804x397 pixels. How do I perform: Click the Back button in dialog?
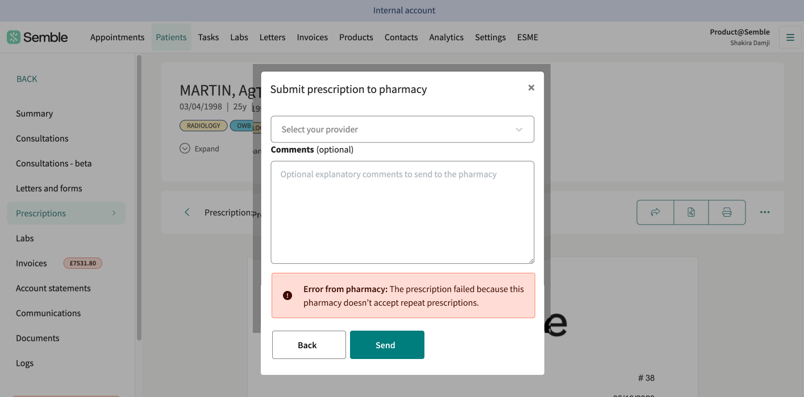pyautogui.click(x=309, y=345)
